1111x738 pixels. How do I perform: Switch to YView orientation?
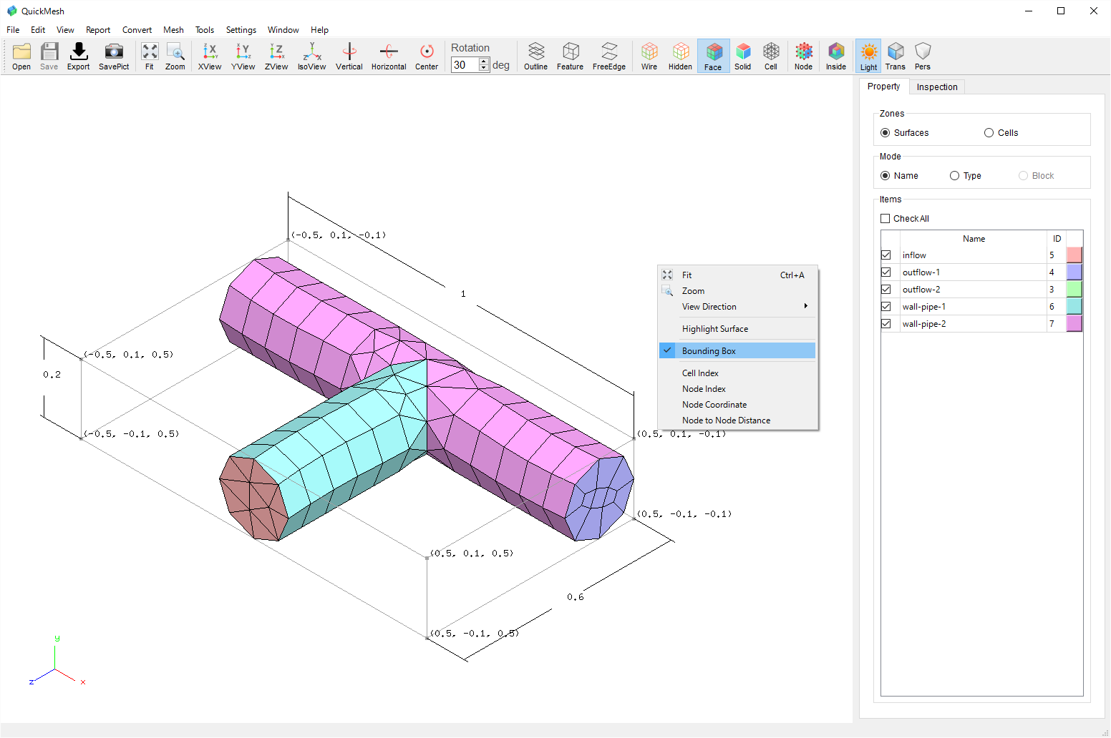click(243, 56)
